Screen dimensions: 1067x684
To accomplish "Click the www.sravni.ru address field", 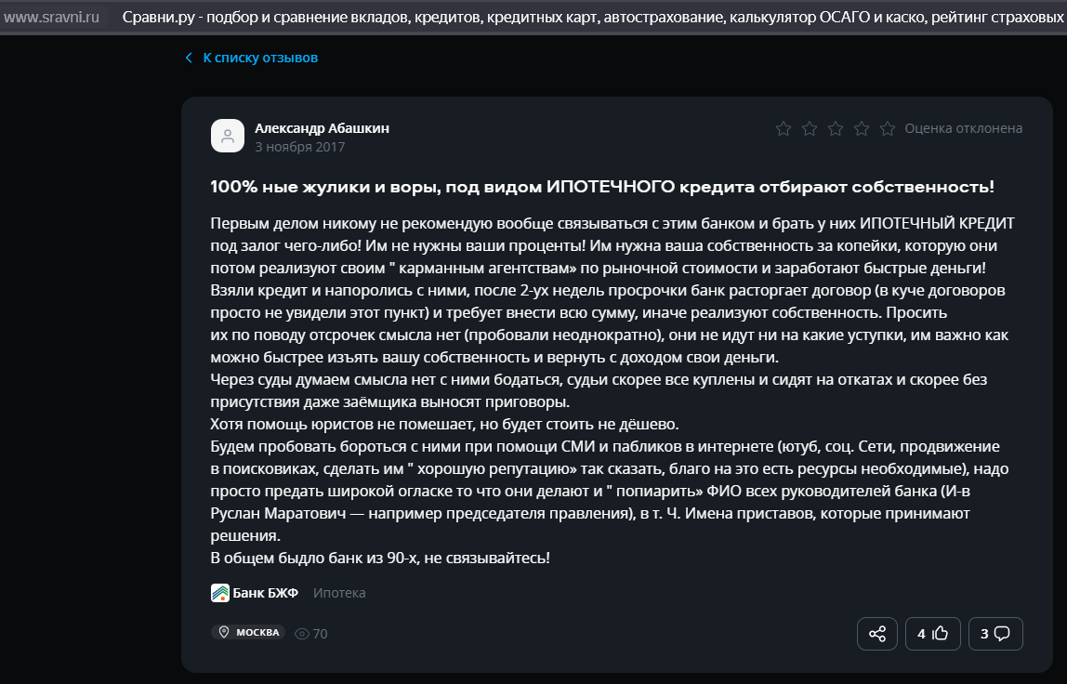I will (52, 17).
